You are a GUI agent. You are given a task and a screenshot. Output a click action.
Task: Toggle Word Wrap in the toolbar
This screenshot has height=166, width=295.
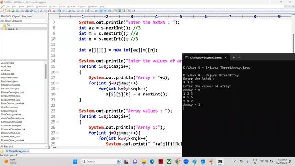tap(100, 11)
